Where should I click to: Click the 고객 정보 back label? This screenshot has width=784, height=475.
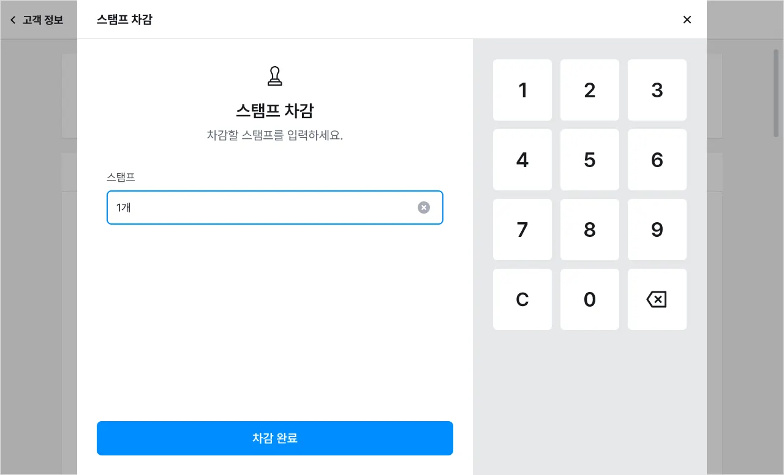tap(43, 20)
